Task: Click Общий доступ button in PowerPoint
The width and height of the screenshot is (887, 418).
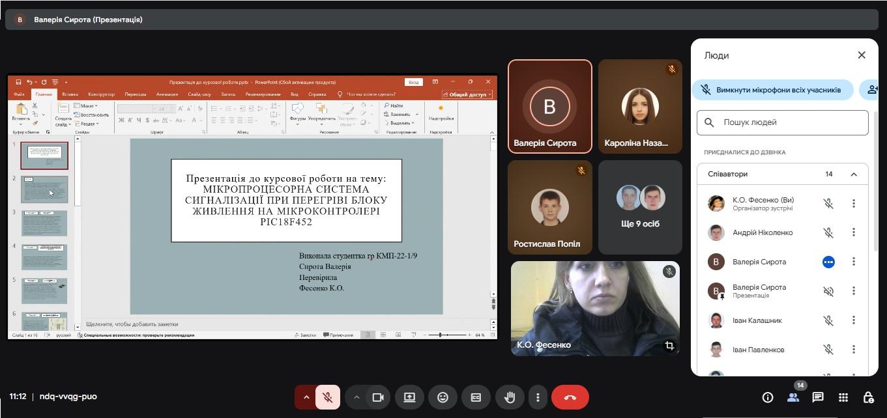Action: coord(467,94)
